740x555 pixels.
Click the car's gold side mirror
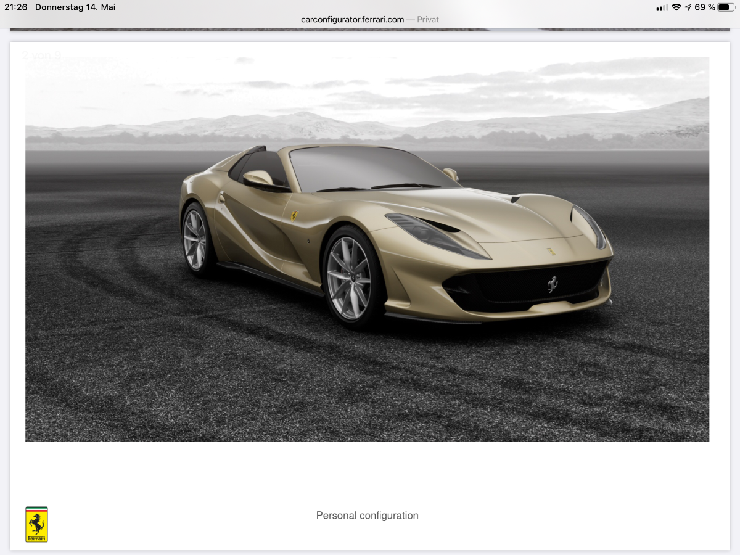[259, 178]
